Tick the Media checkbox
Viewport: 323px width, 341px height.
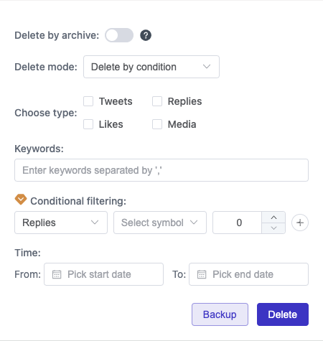pyautogui.click(x=157, y=124)
